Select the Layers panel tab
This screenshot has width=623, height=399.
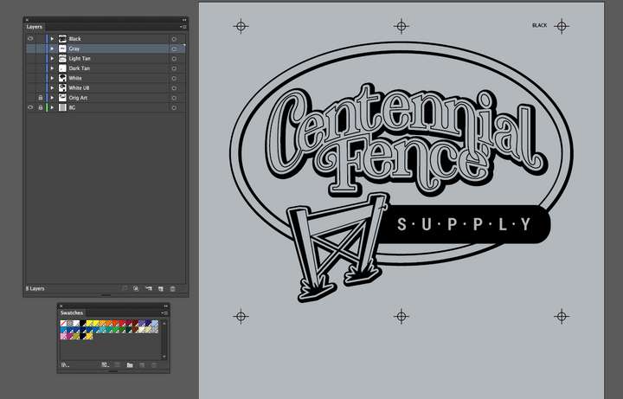34,27
